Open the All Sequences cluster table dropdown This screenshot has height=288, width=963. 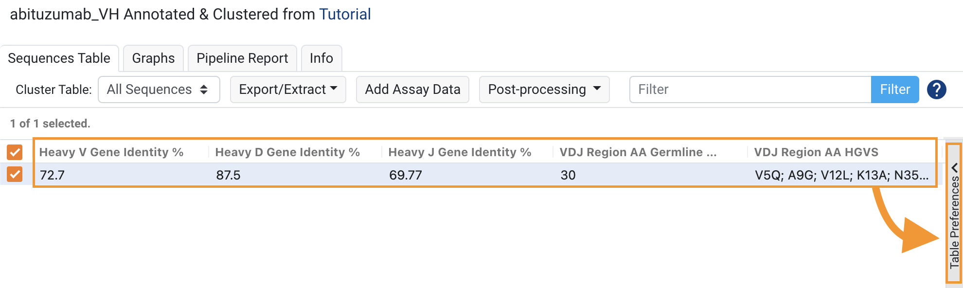[159, 90]
